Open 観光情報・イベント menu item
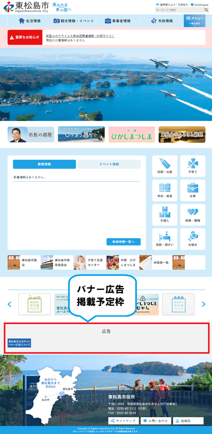This screenshot has height=434, width=212. point(74,21)
